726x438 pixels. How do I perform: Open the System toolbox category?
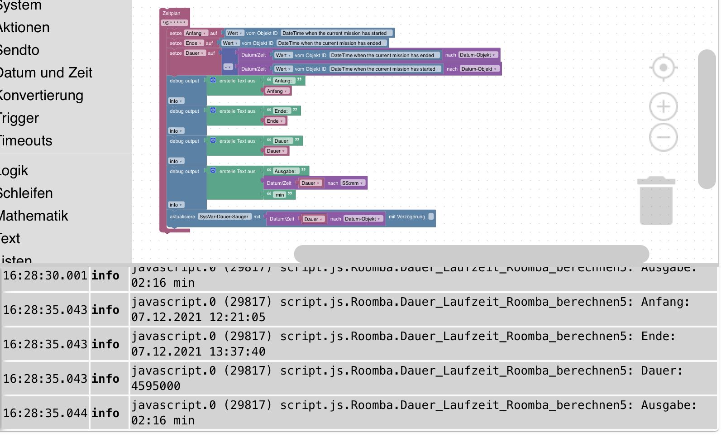pyautogui.click(x=21, y=5)
